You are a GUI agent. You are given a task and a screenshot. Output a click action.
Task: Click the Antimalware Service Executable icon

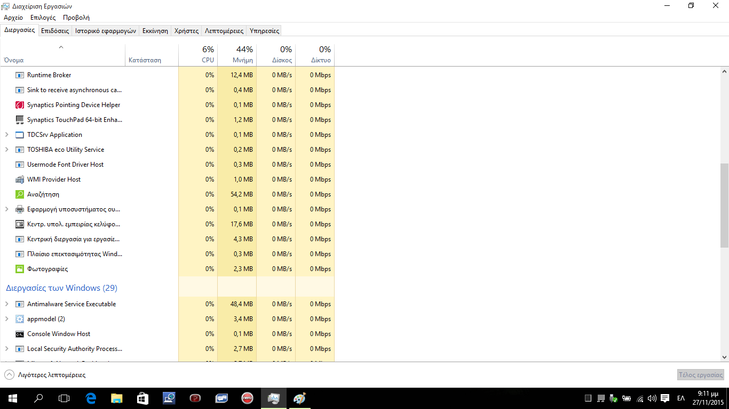tap(20, 304)
